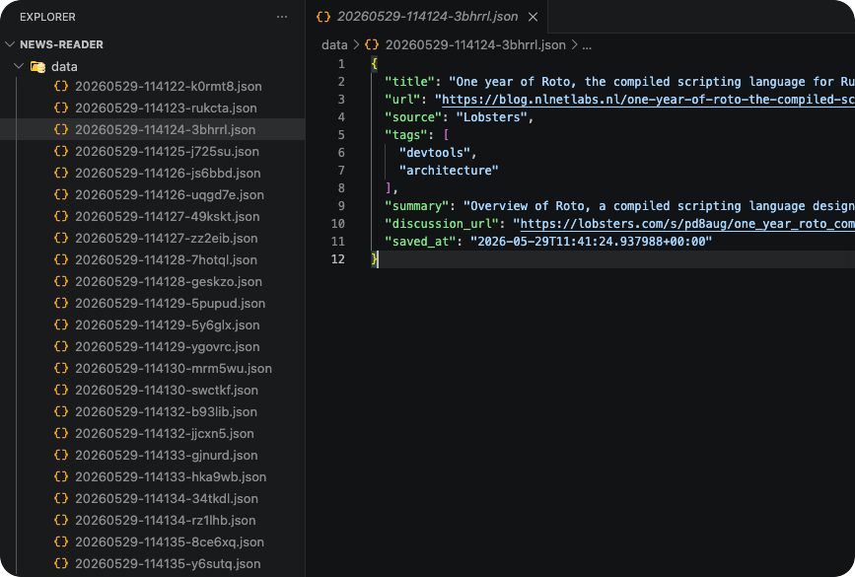
Task: Collapse the data folder chevron
Action: pos(19,66)
